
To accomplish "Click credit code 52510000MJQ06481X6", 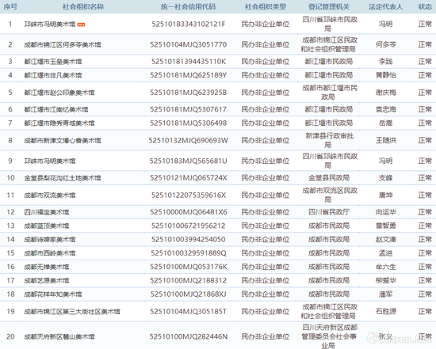I will (188, 212).
